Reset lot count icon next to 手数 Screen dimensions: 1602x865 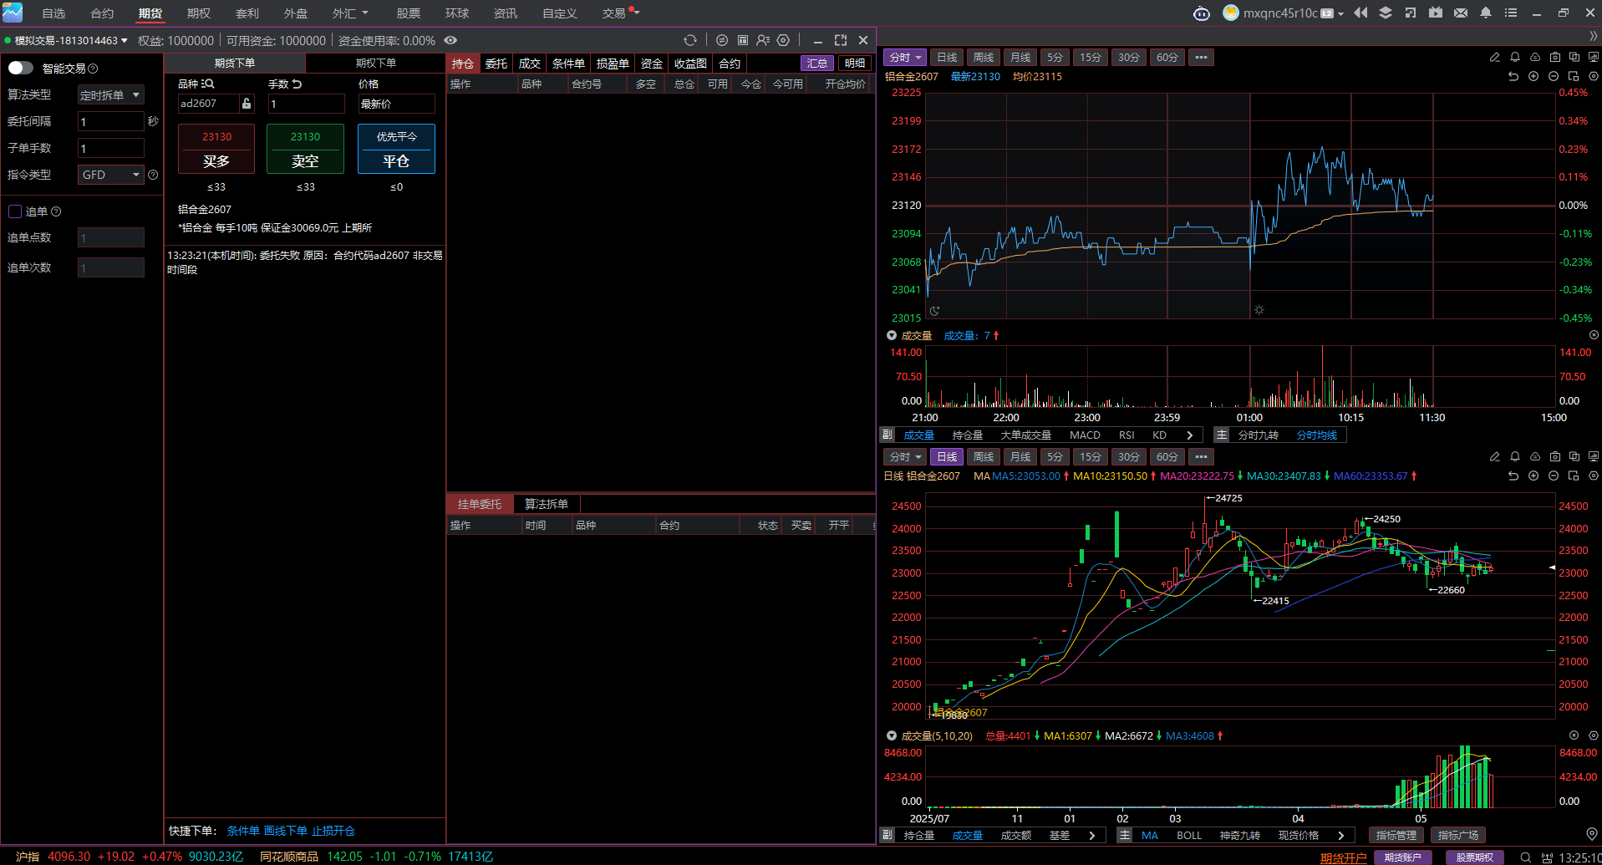click(x=297, y=84)
